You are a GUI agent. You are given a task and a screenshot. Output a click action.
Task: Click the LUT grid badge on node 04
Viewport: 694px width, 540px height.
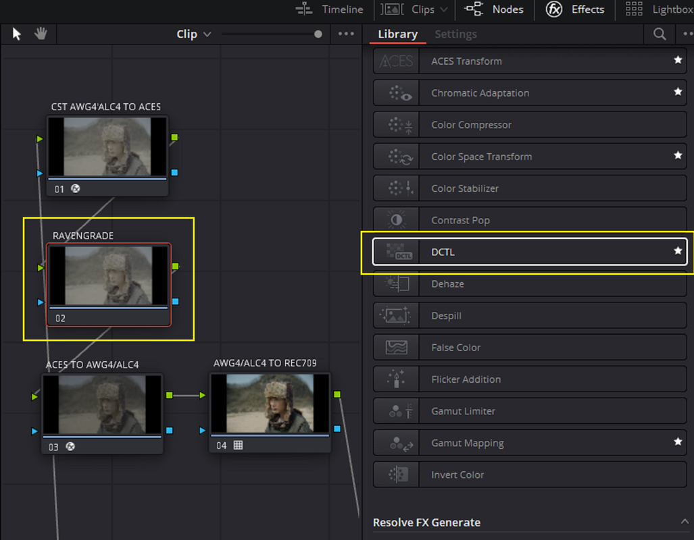pyautogui.click(x=238, y=445)
